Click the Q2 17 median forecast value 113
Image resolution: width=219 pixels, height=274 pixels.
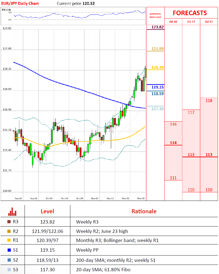point(209,155)
